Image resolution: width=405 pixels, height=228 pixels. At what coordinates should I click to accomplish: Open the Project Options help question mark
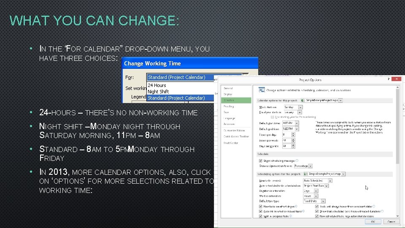point(389,79)
